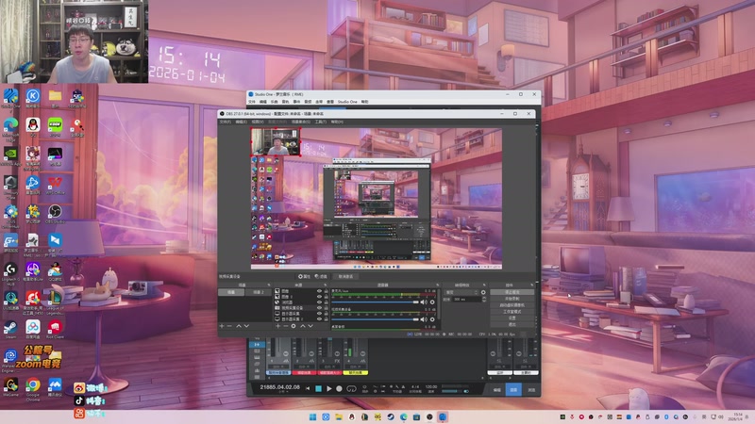Pop out the 控件 dock panel
The image size is (755, 424).
click(x=532, y=285)
